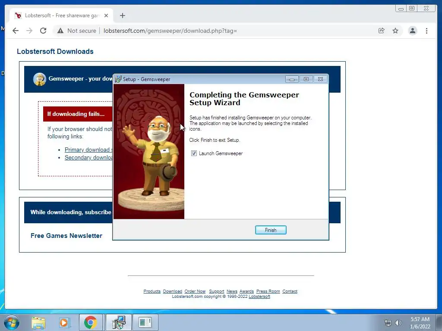Click the Gemsweeper professor icon in page header
Image resolution: width=442 pixels, height=331 pixels.
[39, 79]
